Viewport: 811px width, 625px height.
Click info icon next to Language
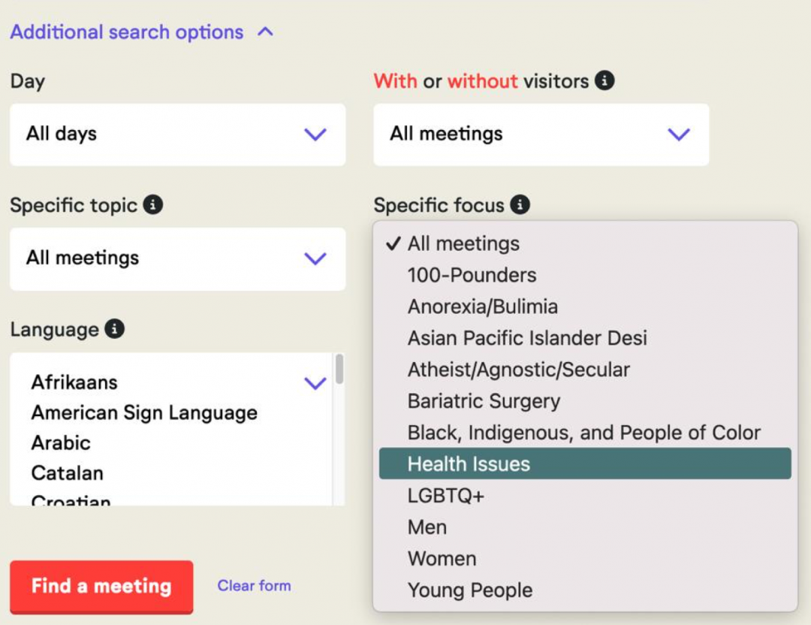click(114, 329)
